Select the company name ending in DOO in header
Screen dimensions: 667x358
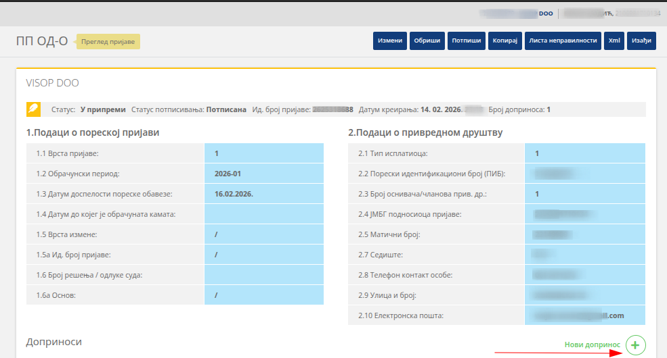pos(516,13)
